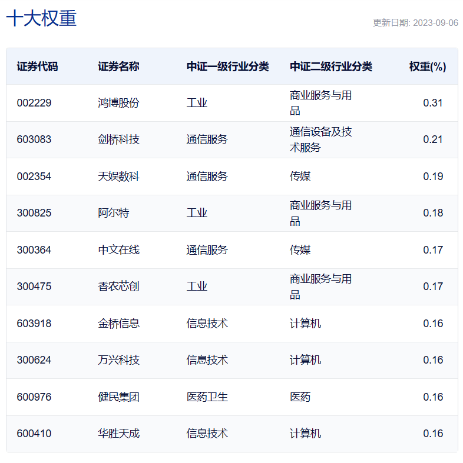This screenshot has height=463, width=463.
Task: Click the 十大权重 heading
Action: (x=41, y=18)
